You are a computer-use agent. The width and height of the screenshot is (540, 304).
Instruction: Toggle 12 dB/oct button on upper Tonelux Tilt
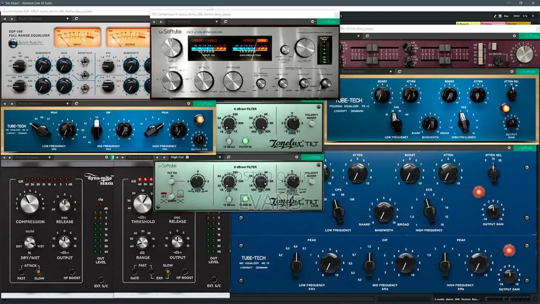pyautogui.click(x=229, y=141)
